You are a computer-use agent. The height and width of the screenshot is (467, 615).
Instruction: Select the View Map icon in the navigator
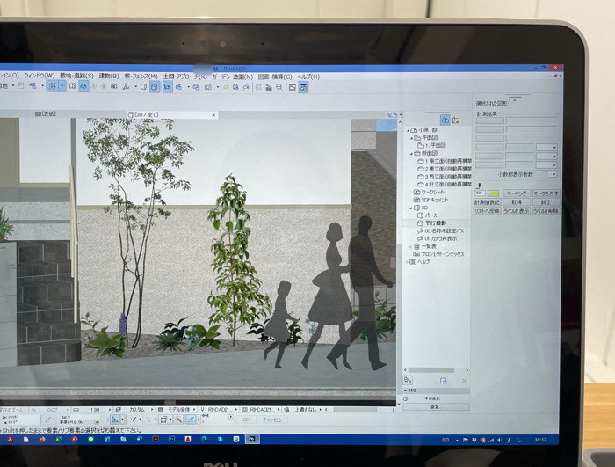pos(456,120)
